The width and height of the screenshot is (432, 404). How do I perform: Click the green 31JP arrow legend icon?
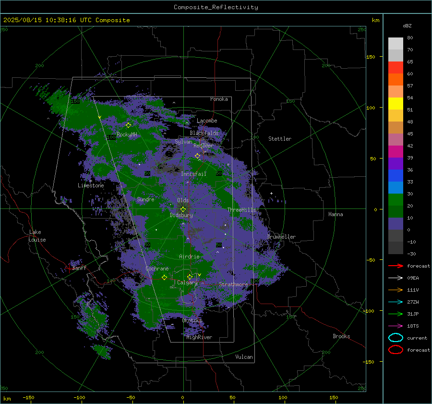tap(396, 314)
